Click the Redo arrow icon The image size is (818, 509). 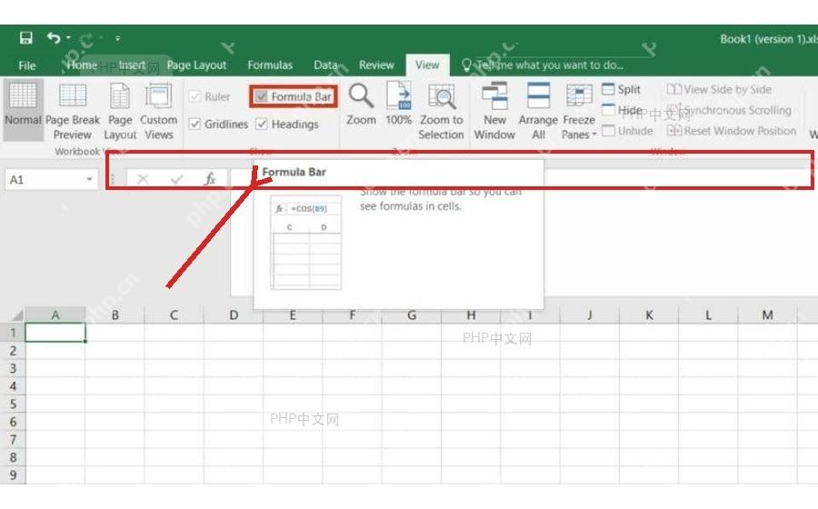pos(86,38)
